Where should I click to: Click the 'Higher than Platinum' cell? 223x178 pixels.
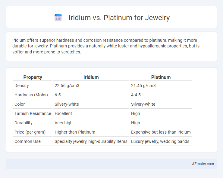pos(75,132)
